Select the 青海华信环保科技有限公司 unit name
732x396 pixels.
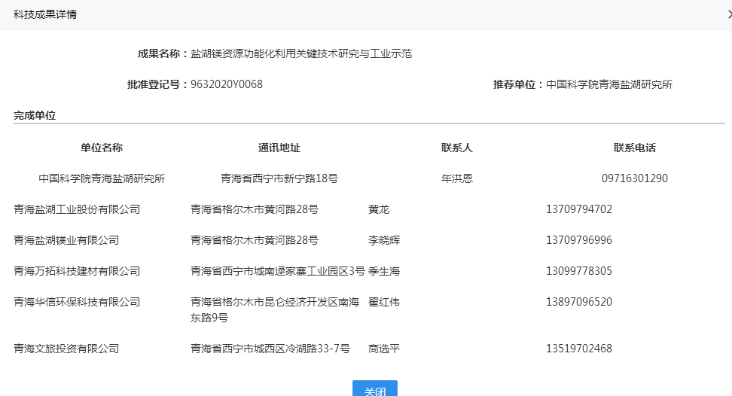[x=77, y=302]
